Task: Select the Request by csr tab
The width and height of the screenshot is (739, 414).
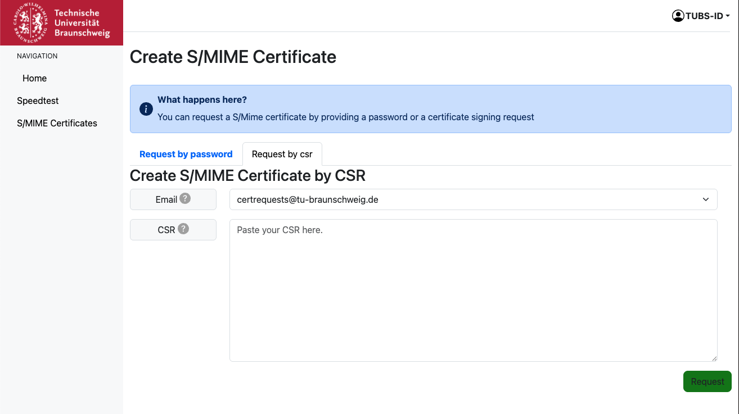Action: (282, 154)
